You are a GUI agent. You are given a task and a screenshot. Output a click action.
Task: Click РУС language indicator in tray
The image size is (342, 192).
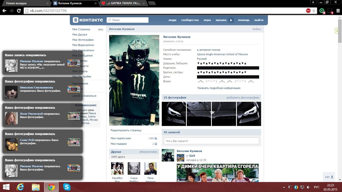[317, 187]
